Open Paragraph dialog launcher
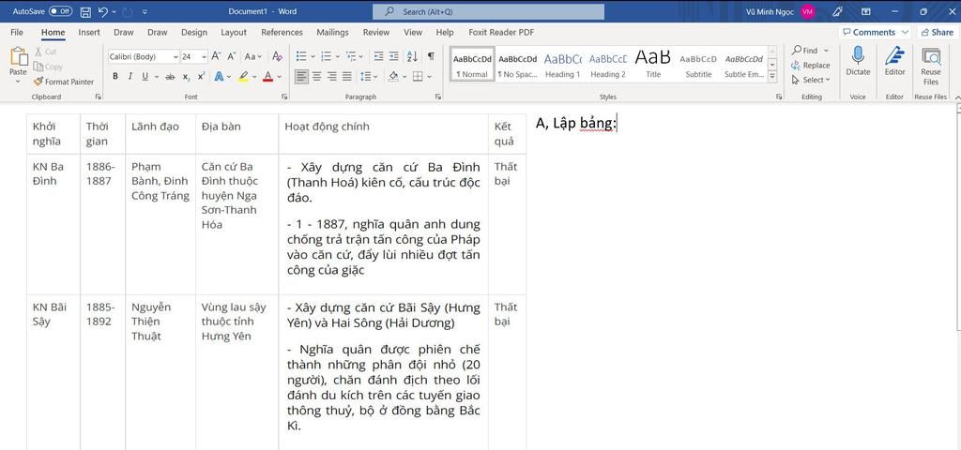The width and height of the screenshot is (961, 450). click(437, 97)
